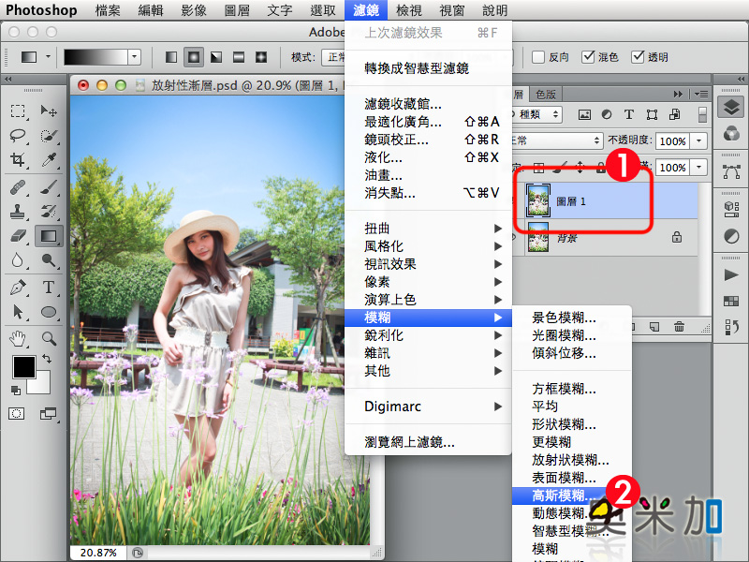Select the Healing Brush tool
The height and width of the screenshot is (562, 749).
[18, 187]
